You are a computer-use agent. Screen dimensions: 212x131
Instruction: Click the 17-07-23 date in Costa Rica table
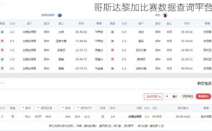point(81,69)
